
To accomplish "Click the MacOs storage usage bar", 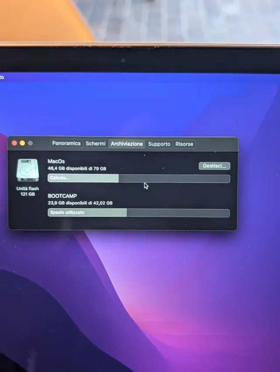I will (x=139, y=179).
